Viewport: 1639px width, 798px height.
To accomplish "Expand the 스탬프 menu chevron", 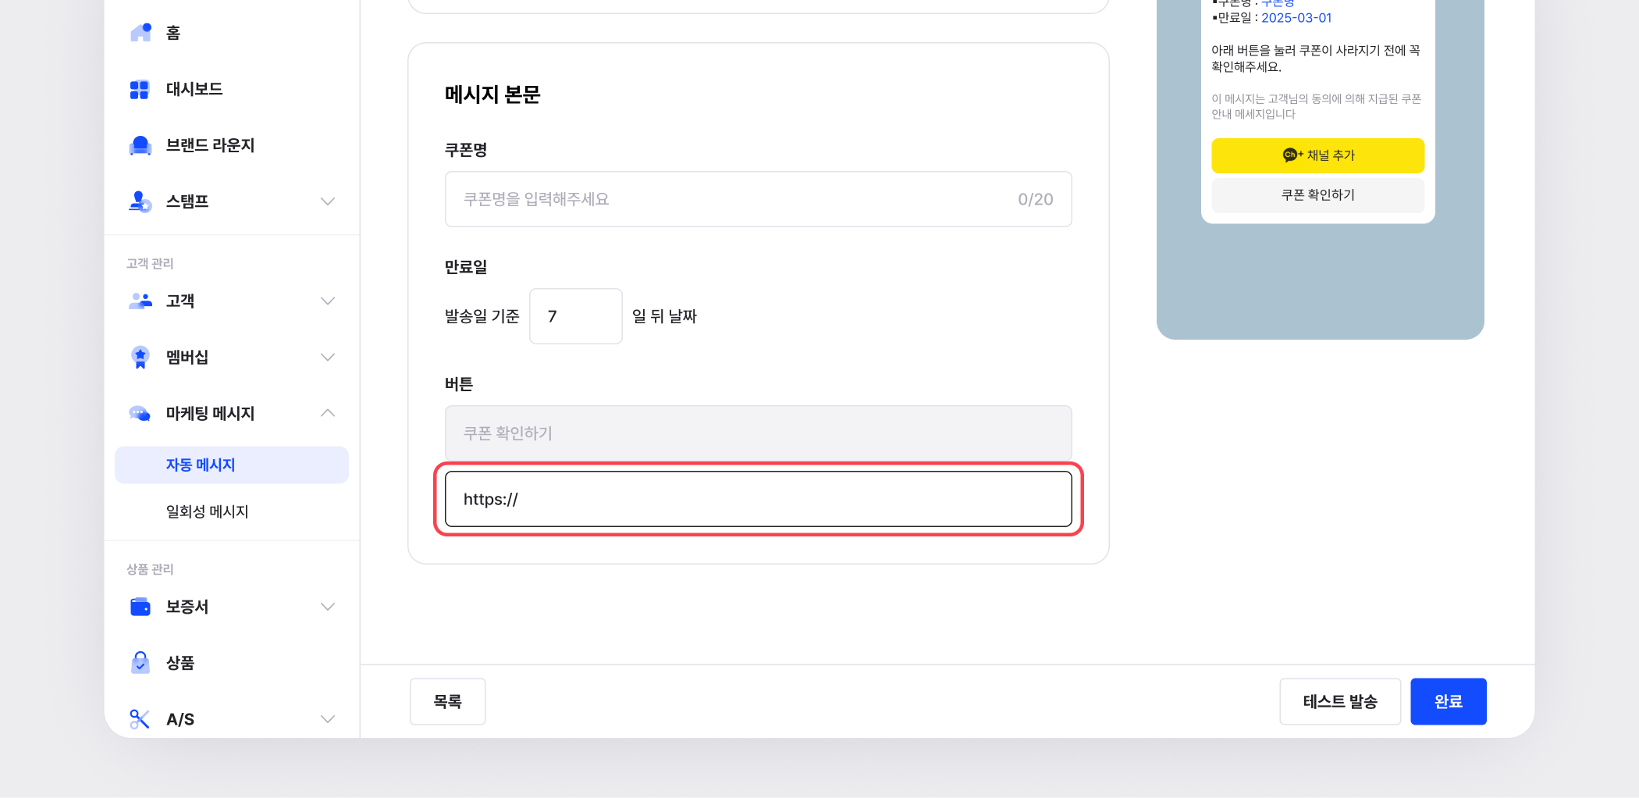I will point(328,201).
